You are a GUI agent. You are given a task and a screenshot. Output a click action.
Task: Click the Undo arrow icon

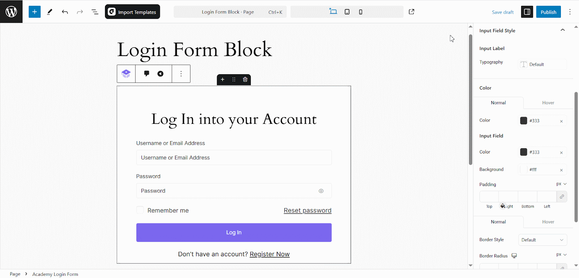point(65,12)
